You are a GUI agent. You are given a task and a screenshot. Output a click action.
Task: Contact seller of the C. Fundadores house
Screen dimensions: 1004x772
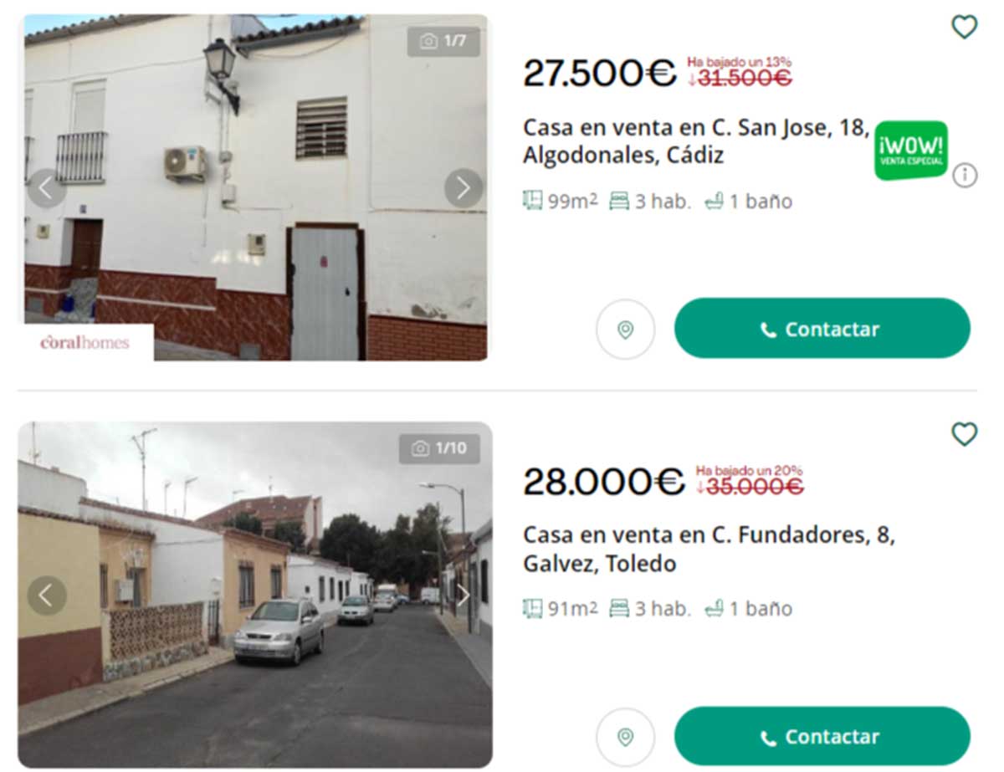pos(822,736)
